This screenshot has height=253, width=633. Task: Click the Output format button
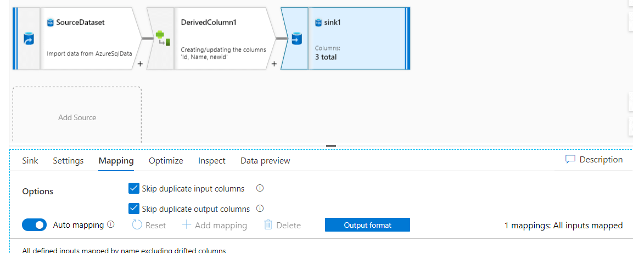[x=367, y=225]
